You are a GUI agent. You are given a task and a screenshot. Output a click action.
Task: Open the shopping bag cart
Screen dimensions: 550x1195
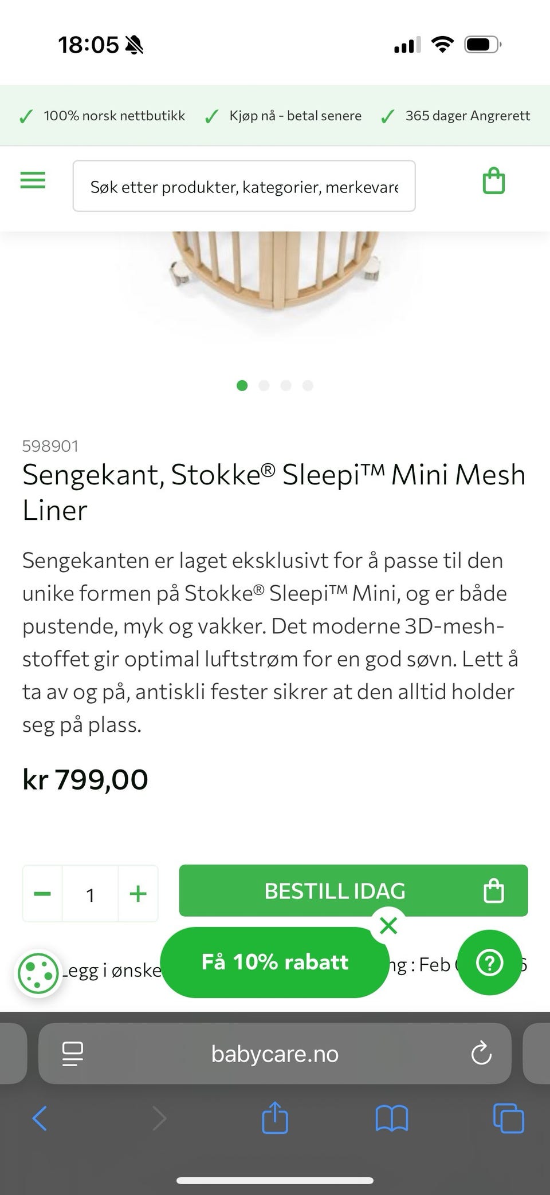(x=493, y=182)
